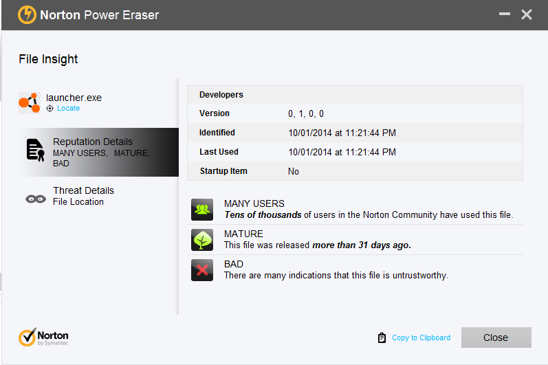The height and width of the screenshot is (365, 548).
Task: Click the MANY USERS, MATURE, BAD summary text
Action: click(x=101, y=158)
